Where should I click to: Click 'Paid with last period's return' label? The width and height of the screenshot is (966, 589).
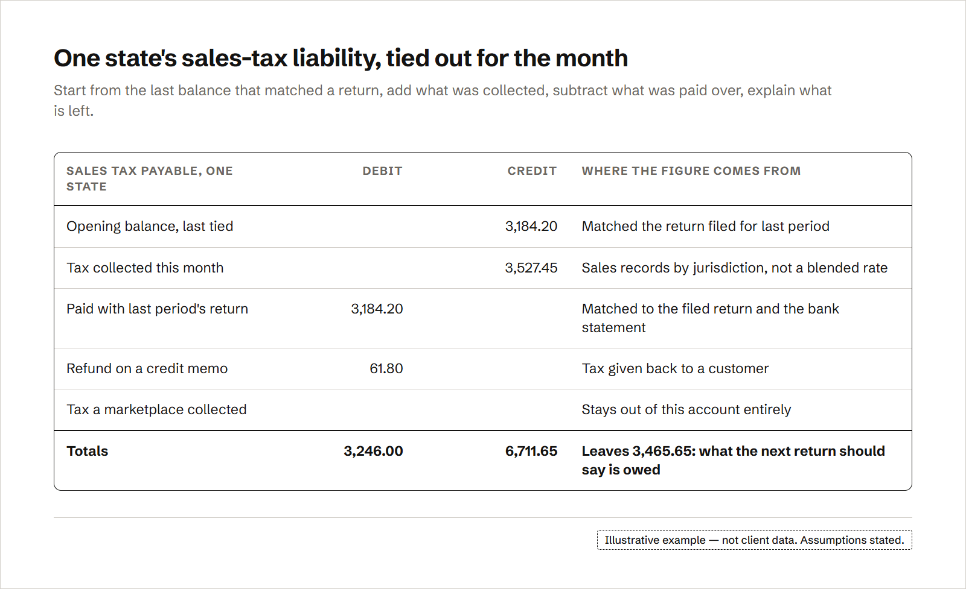[158, 309]
